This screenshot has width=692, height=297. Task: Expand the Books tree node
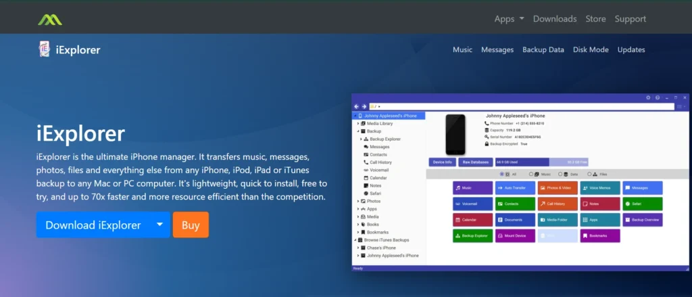(358, 225)
